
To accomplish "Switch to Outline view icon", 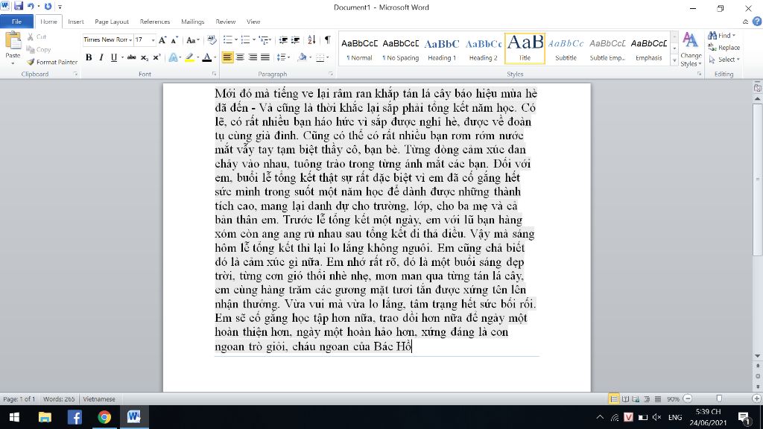I will tap(647, 399).
